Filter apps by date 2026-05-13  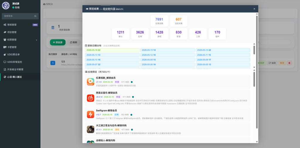click(x=112, y=55)
